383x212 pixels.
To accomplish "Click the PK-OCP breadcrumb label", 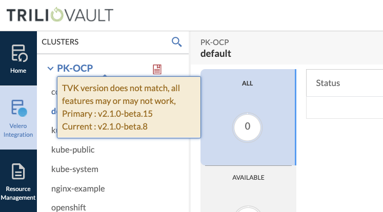I will (x=214, y=43).
